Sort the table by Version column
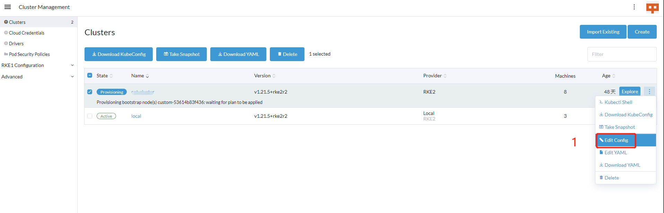This screenshot has height=213, width=664. (x=265, y=76)
